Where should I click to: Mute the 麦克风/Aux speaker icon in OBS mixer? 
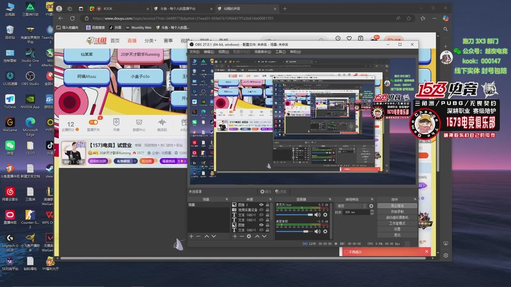[317, 215]
